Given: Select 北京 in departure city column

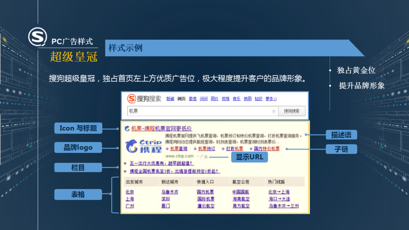Looking at the screenshot, I should click(x=130, y=192).
